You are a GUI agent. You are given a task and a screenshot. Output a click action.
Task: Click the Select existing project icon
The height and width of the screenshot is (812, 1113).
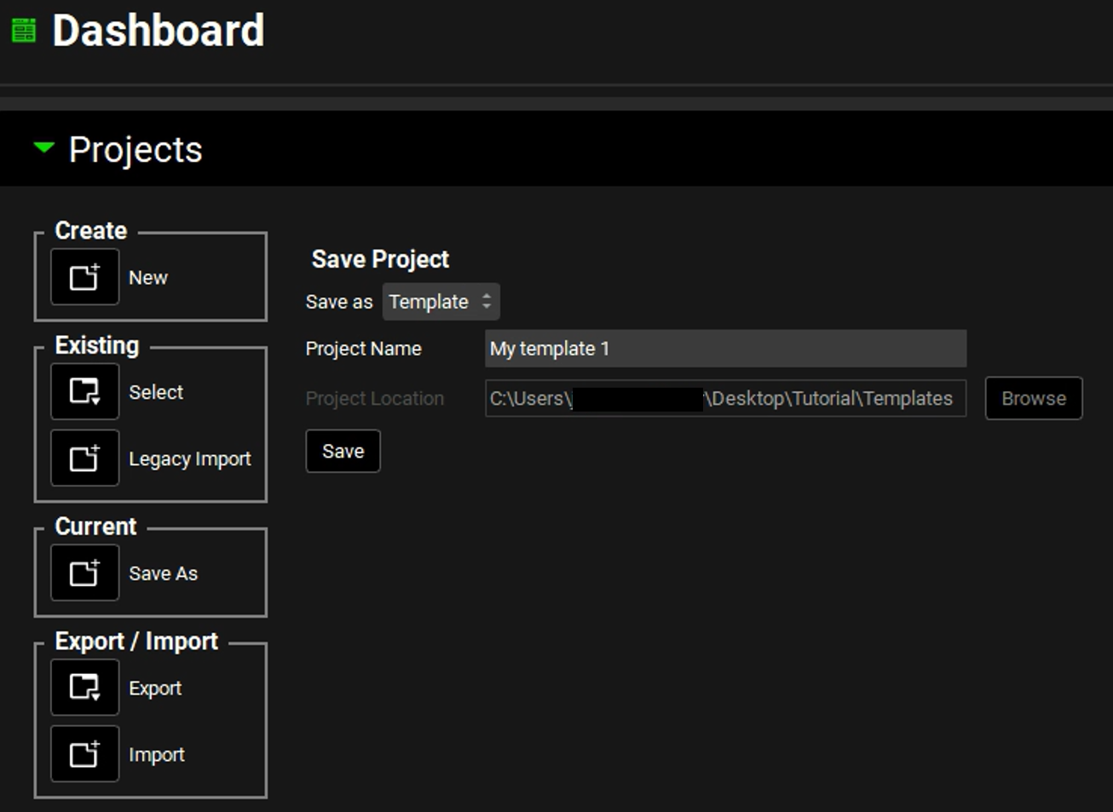84,392
